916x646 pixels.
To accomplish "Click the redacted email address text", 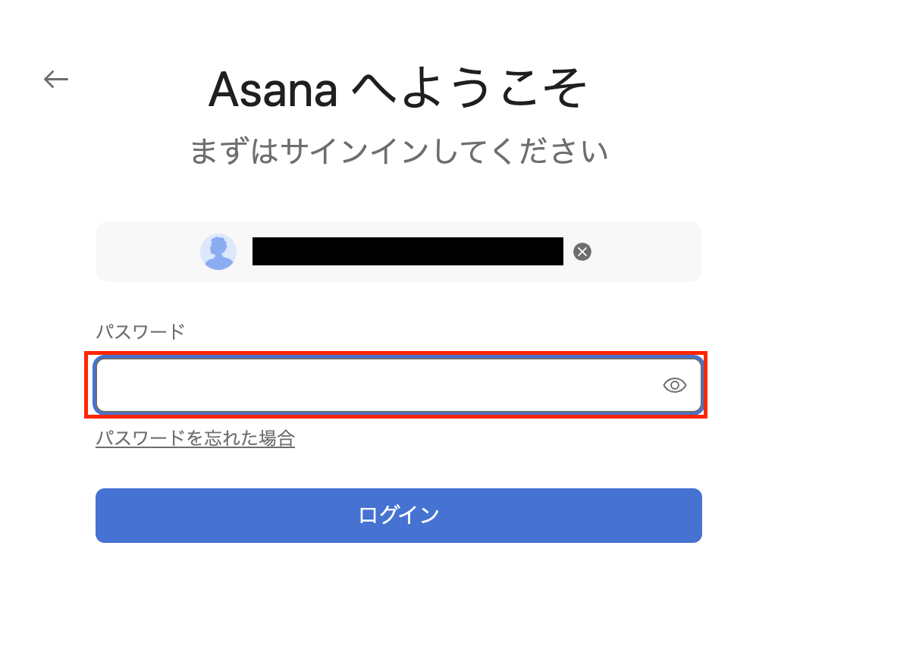I will pos(407,252).
